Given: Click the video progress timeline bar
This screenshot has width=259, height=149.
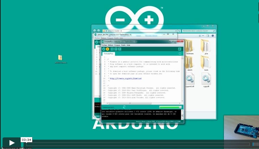Looking at the screenshot, I should coord(138,144).
